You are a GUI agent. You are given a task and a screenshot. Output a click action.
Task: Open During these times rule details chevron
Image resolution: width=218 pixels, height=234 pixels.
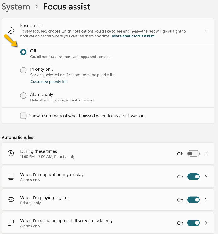206,154
